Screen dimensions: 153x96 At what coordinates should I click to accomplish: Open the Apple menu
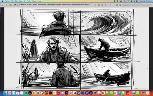click(x=2, y=1)
